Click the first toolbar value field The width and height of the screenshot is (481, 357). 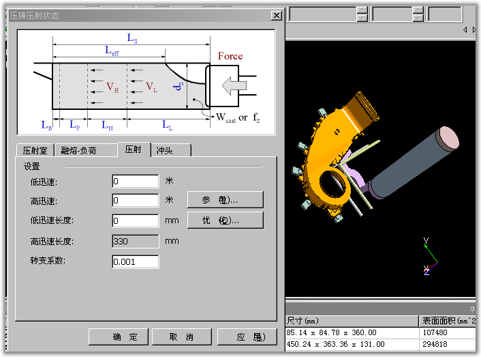coord(324,14)
